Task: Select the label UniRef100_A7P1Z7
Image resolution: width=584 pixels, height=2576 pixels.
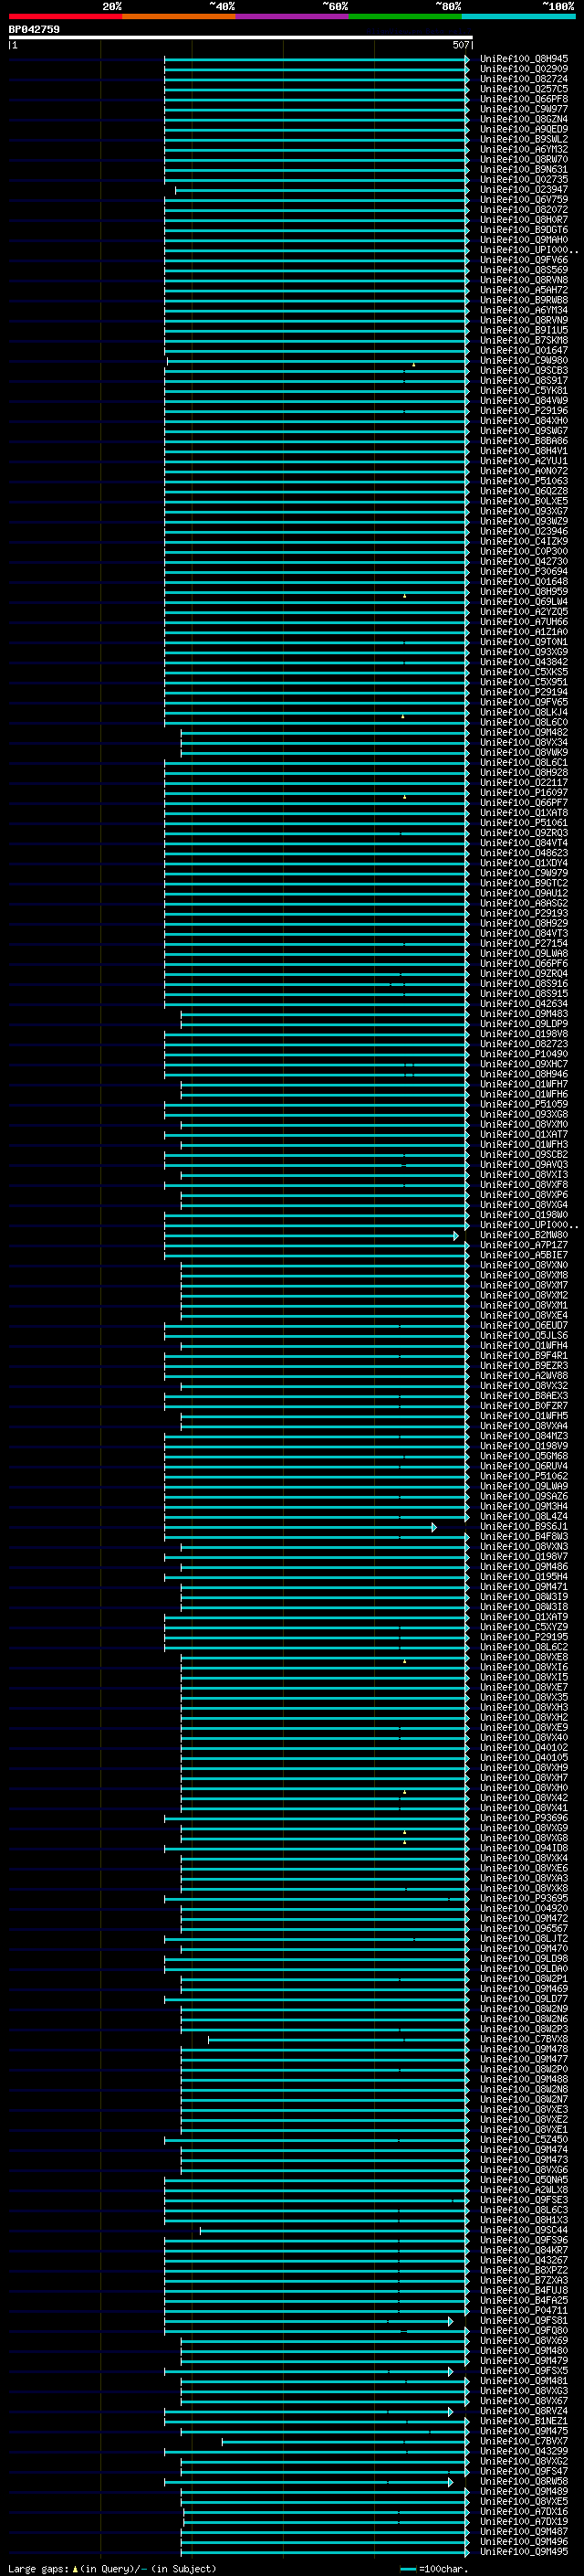Action: (524, 1246)
